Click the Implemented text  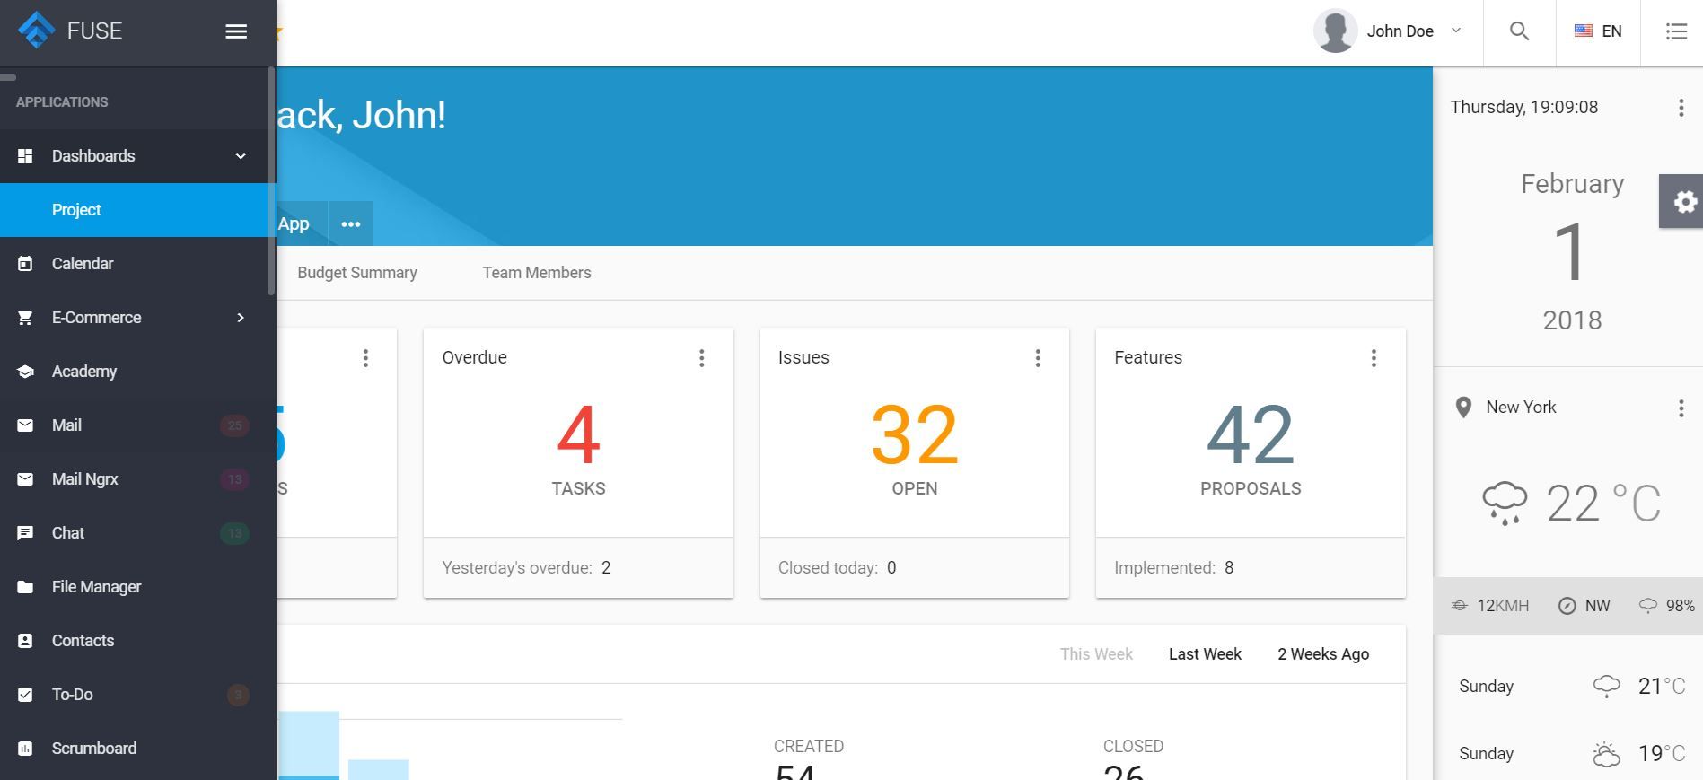pyautogui.click(x=1174, y=568)
